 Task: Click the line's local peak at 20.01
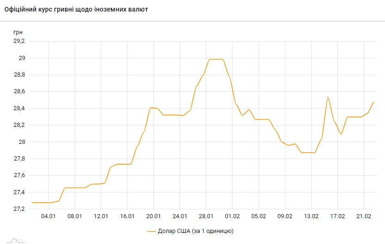click(x=152, y=108)
